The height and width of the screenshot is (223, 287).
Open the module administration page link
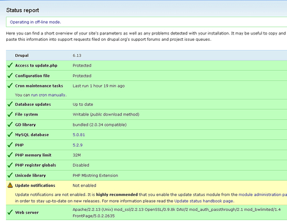262,195
